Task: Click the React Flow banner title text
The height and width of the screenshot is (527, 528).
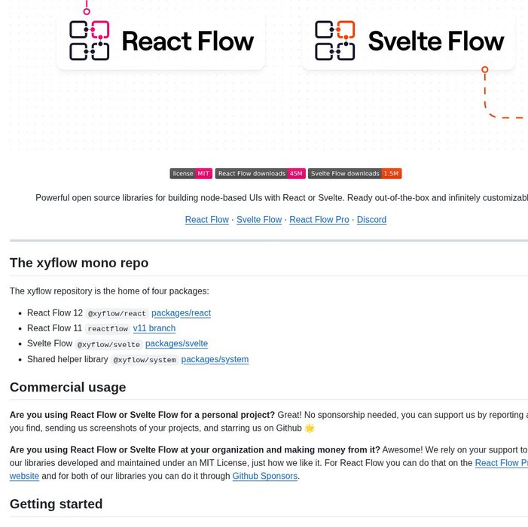Action: pos(188,41)
